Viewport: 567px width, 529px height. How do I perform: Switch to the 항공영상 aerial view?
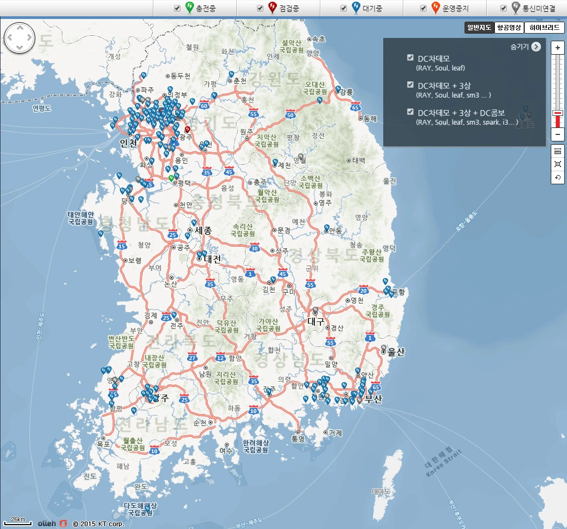coord(509,28)
